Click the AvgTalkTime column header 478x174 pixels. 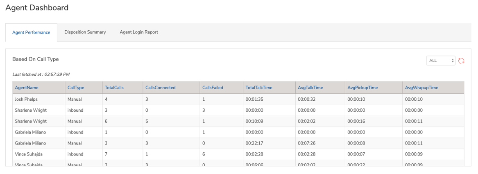click(x=310, y=88)
